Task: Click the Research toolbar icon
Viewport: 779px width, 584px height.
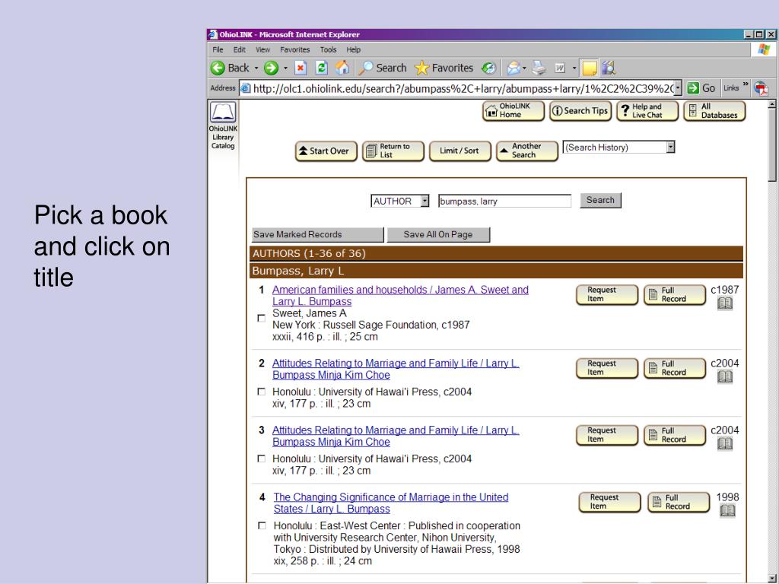Action: [x=609, y=68]
